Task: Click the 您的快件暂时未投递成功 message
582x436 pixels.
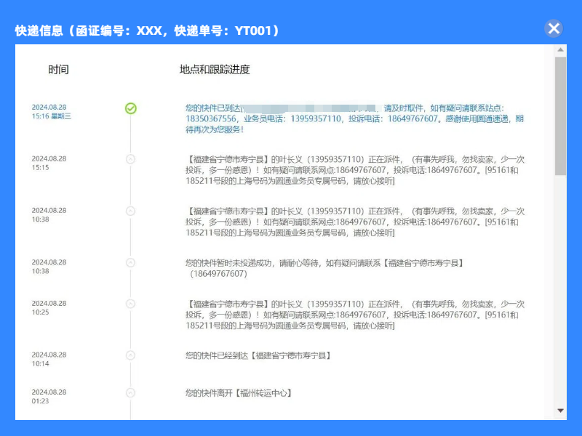Action: (x=324, y=268)
